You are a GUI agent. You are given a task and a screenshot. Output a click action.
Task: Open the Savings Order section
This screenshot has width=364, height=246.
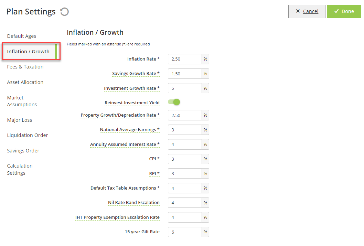coord(23,151)
